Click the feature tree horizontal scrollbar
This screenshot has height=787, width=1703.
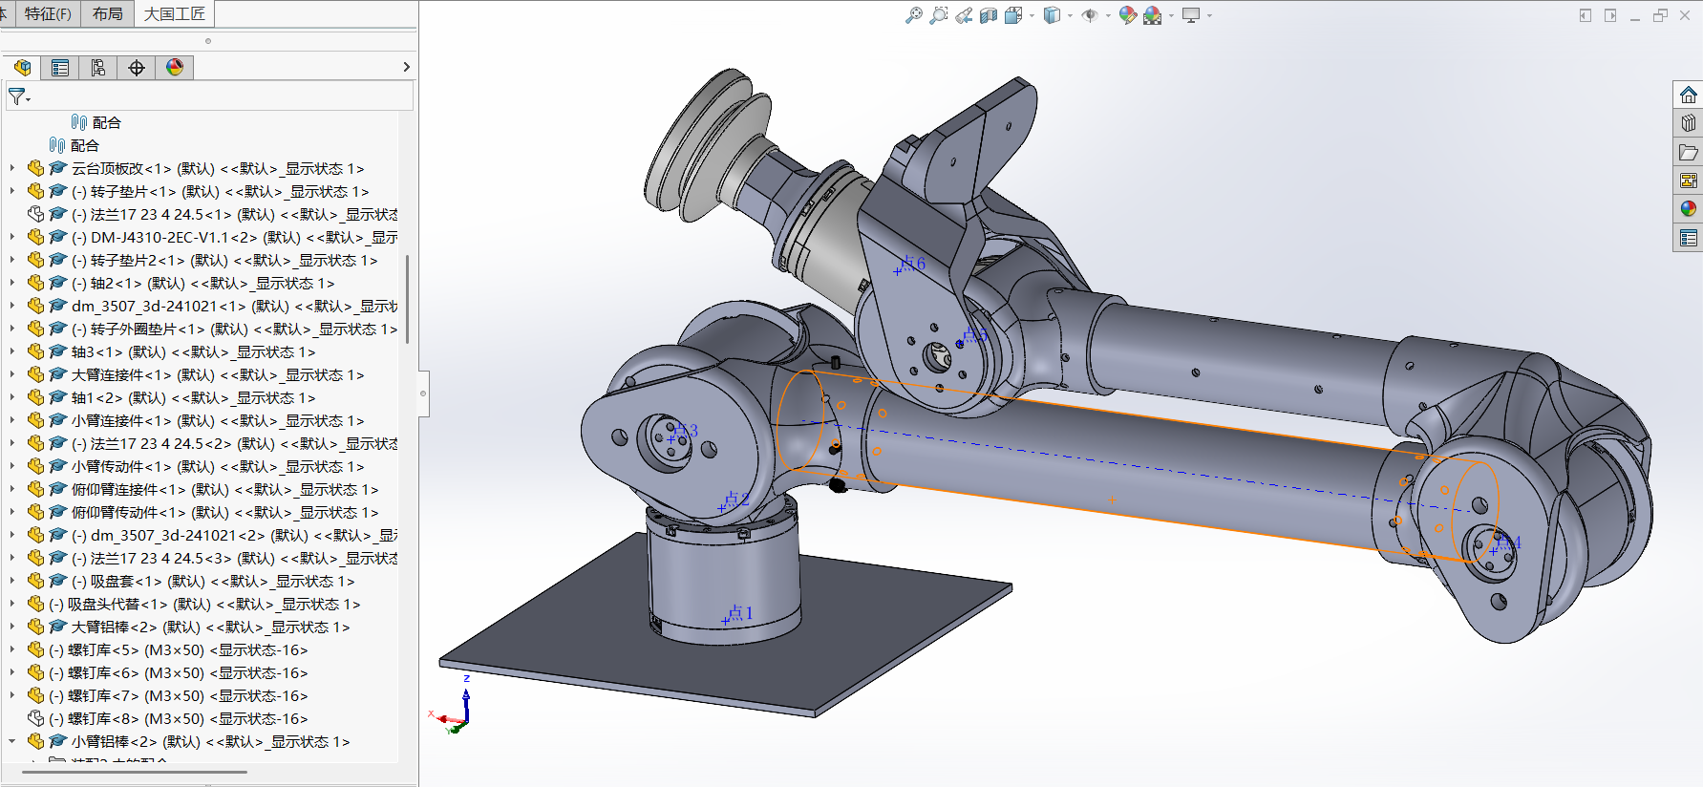click(x=134, y=772)
